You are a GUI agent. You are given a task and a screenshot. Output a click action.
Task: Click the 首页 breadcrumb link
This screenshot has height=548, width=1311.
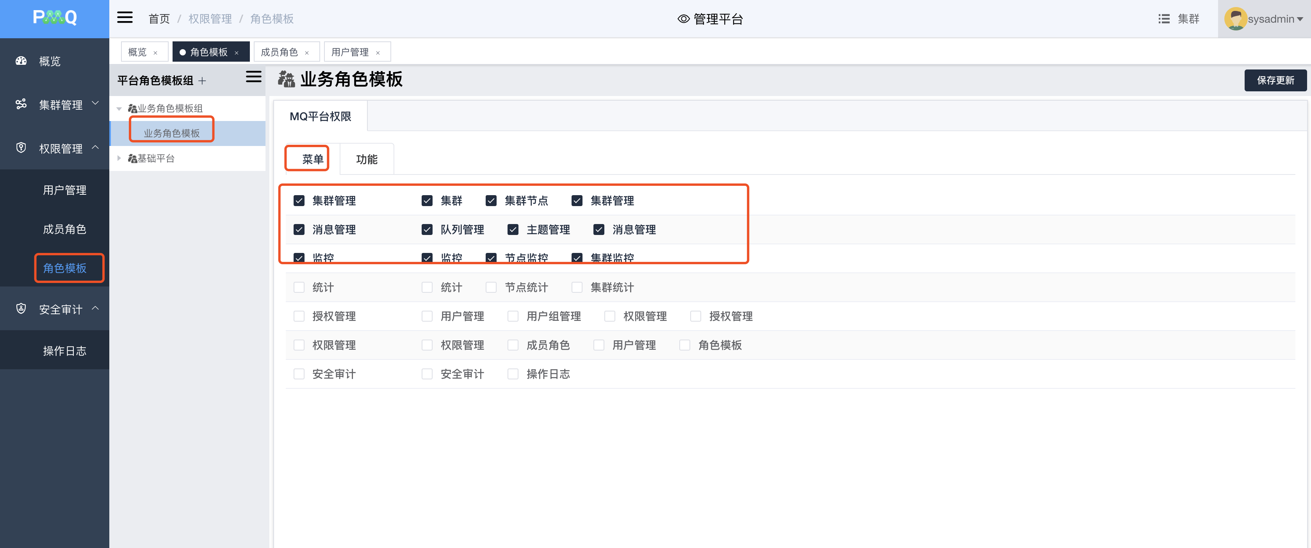[159, 19]
